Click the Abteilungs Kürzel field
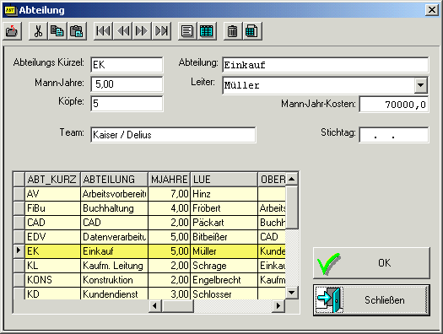The height and width of the screenshot is (334, 443). tap(127, 65)
